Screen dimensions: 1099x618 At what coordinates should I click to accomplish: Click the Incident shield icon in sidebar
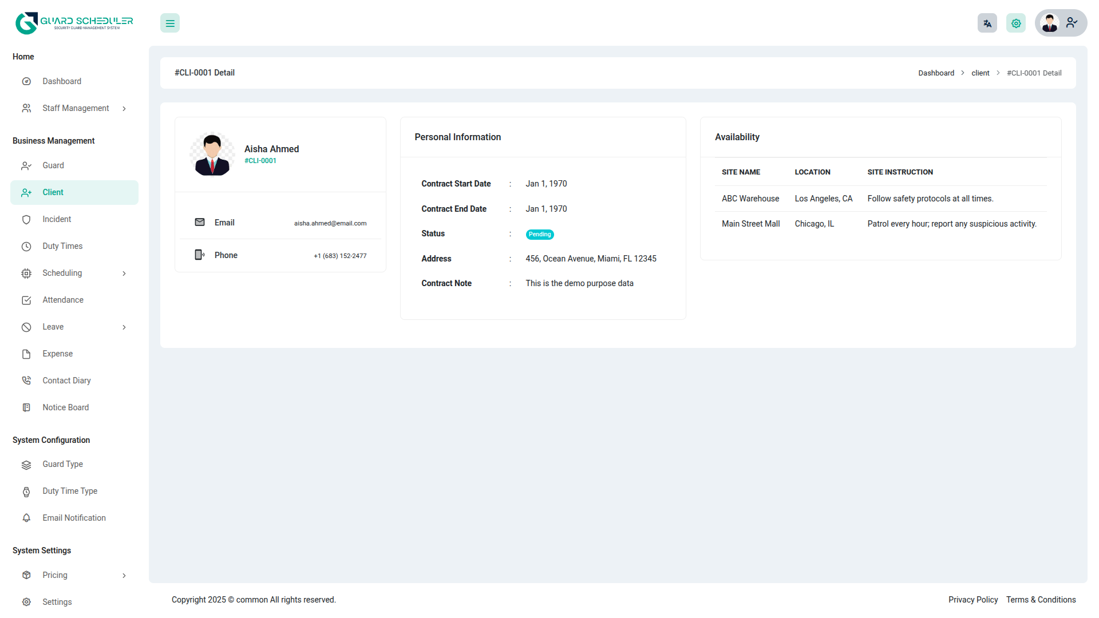[x=26, y=220]
